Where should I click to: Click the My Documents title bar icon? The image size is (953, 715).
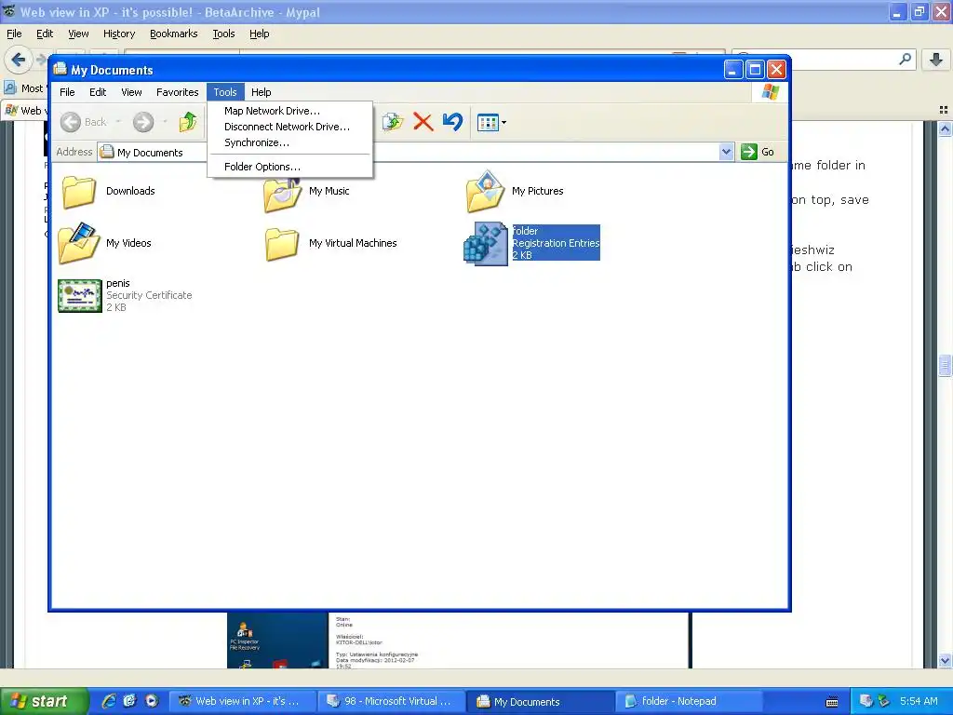(60, 69)
